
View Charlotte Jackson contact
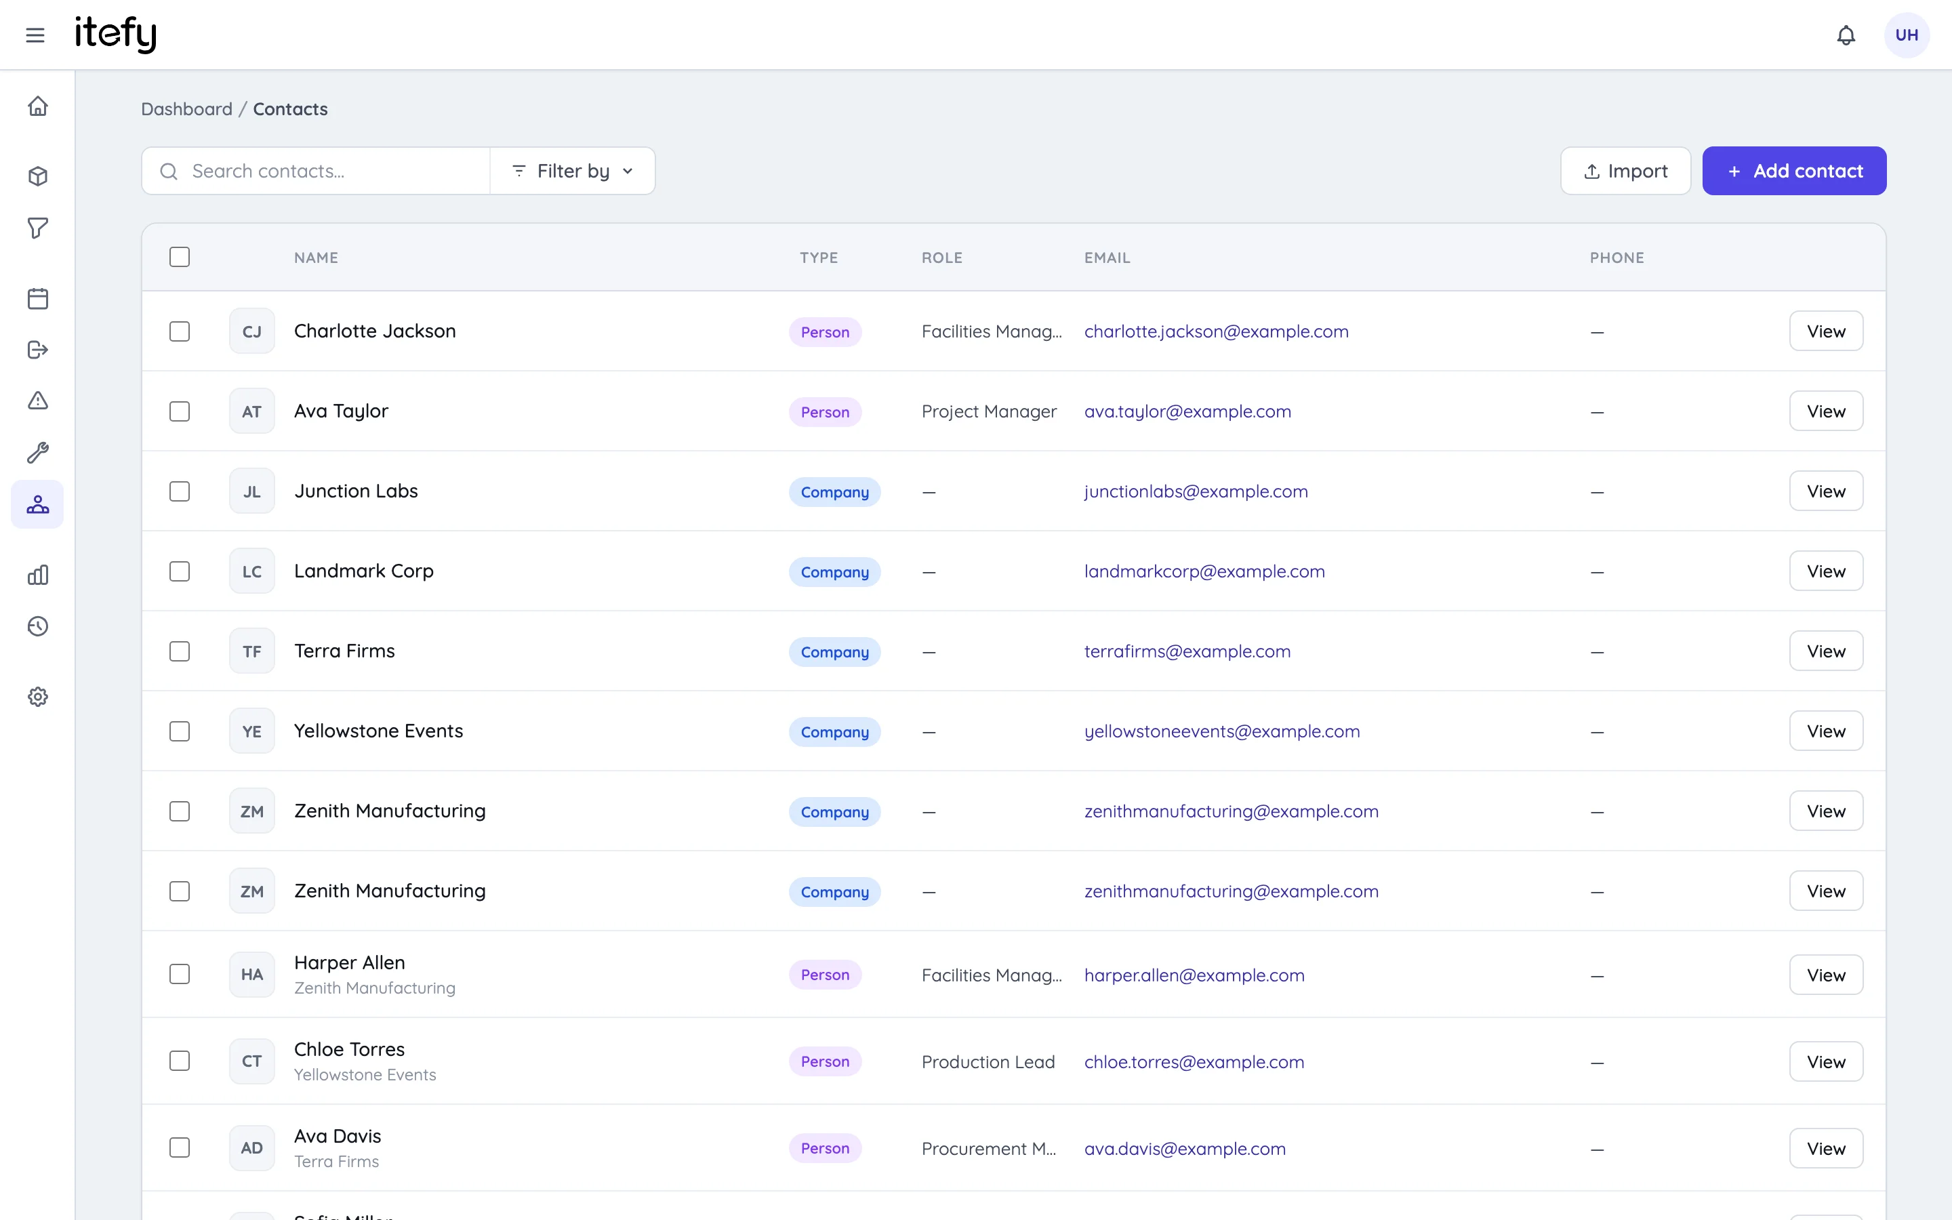point(1826,331)
